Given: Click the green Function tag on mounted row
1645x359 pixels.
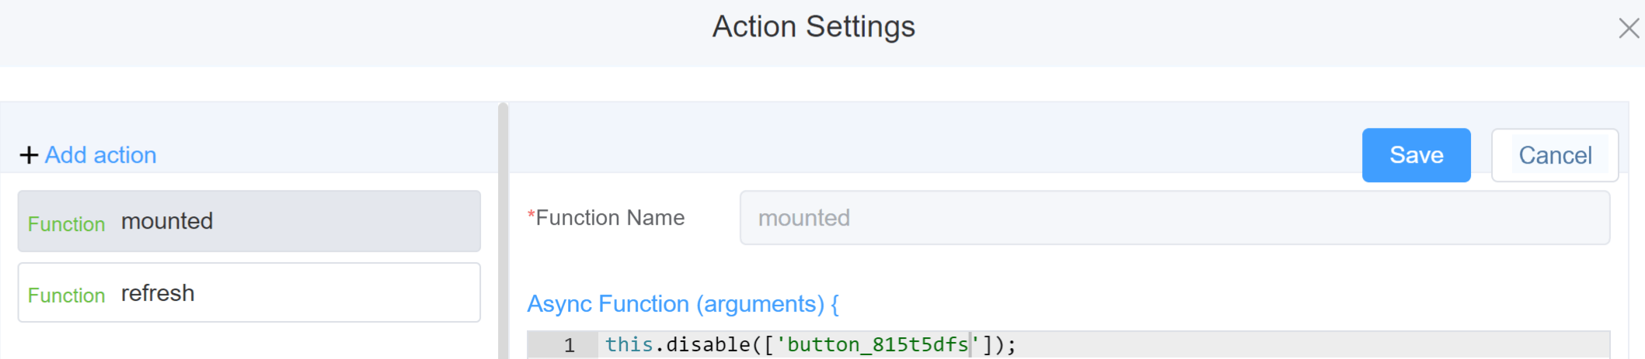Looking at the screenshot, I should [x=66, y=224].
